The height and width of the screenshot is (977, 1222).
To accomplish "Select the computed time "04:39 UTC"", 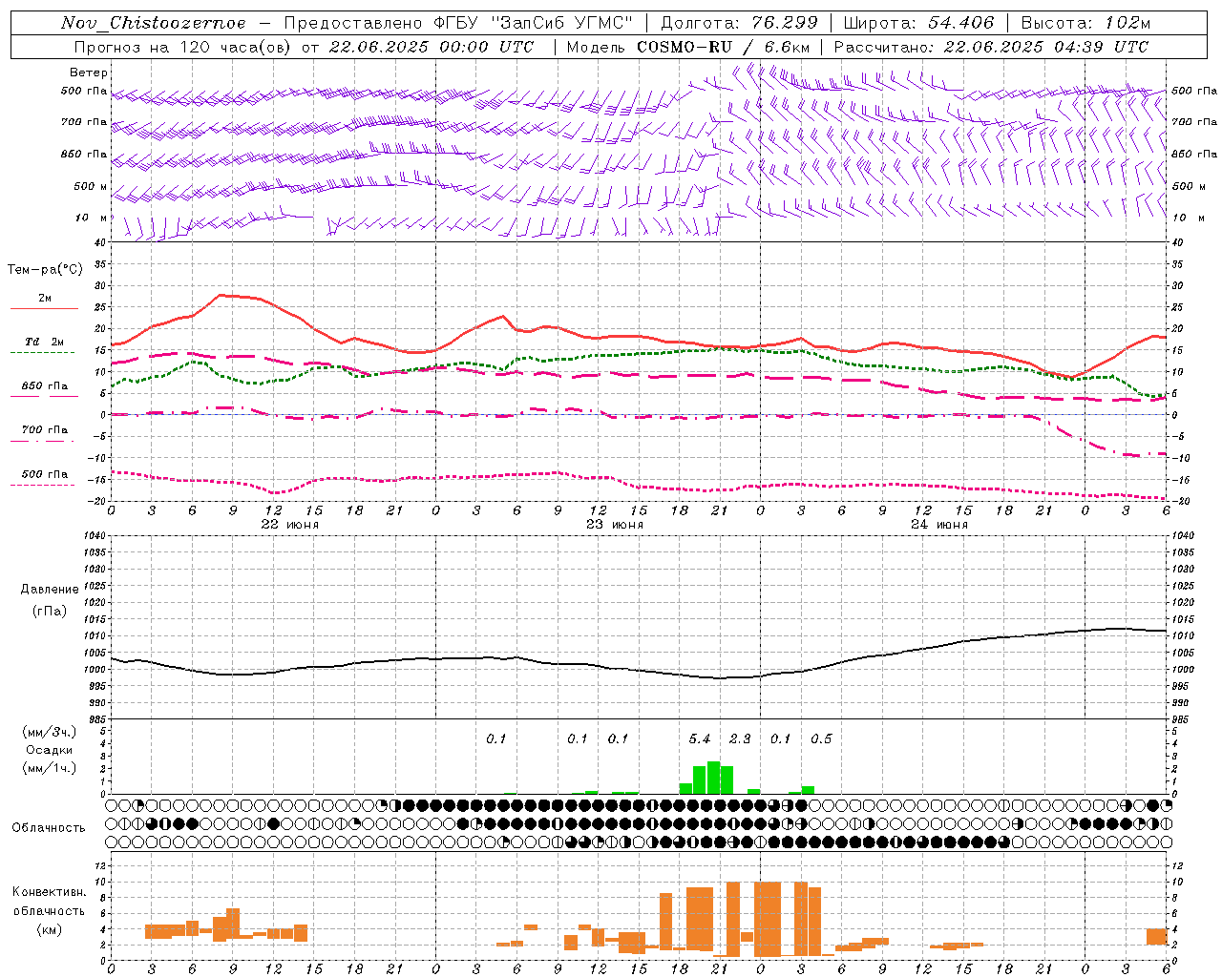I will pos(1100,47).
